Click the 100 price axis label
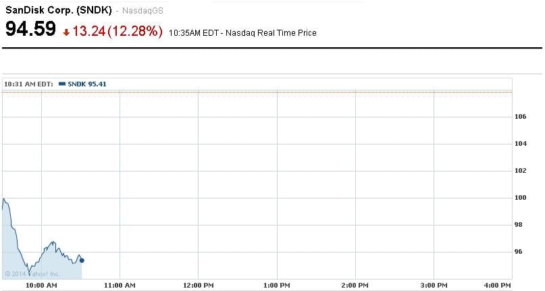Screen dimensions: 545x291 point(520,198)
